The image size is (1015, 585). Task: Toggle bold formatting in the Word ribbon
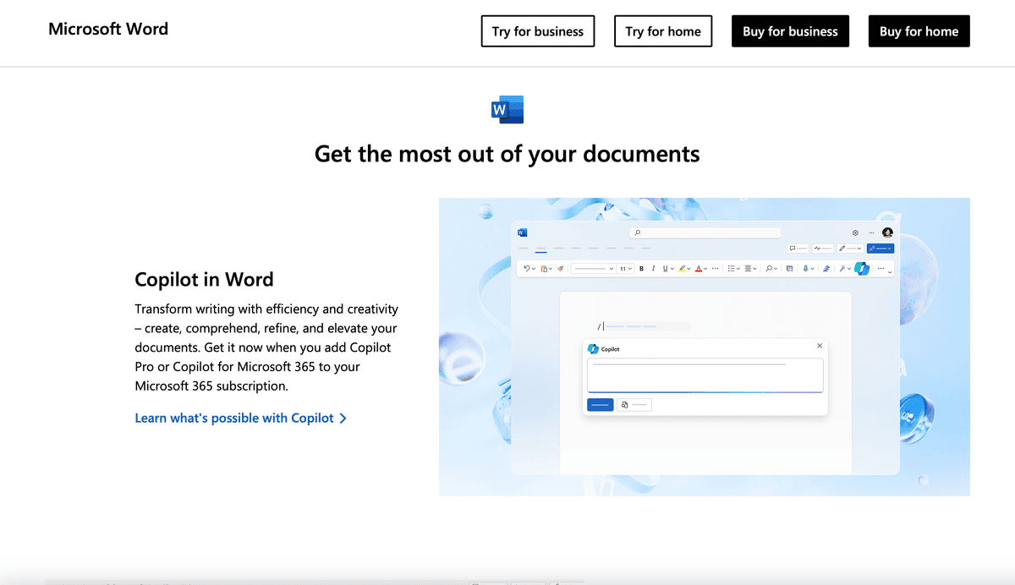pyautogui.click(x=641, y=268)
